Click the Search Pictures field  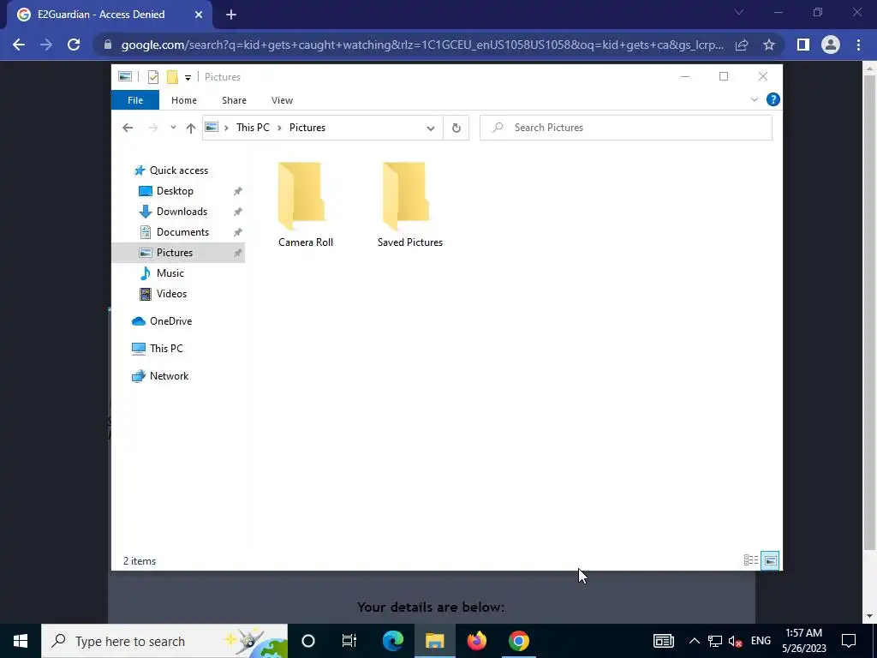tap(626, 128)
